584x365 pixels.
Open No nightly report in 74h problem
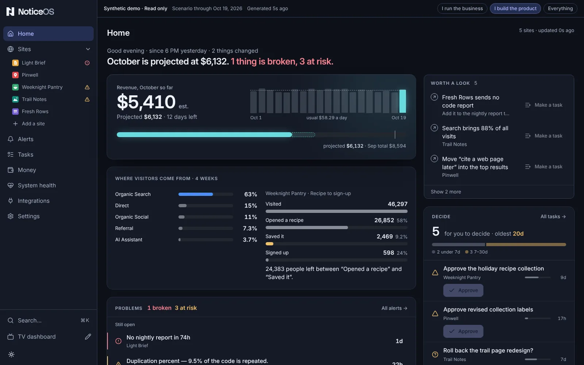pos(261,341)
